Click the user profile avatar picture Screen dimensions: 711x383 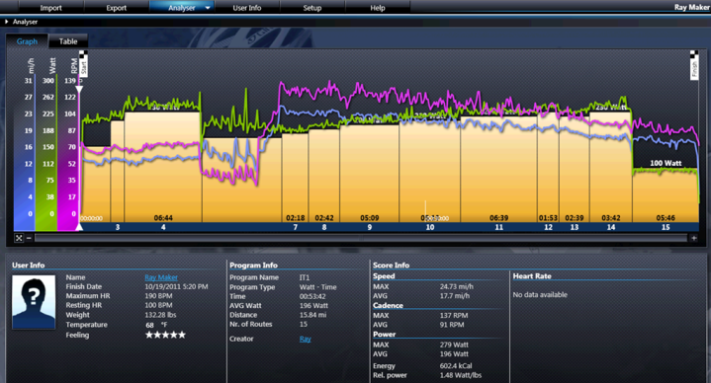coord(34,302)
